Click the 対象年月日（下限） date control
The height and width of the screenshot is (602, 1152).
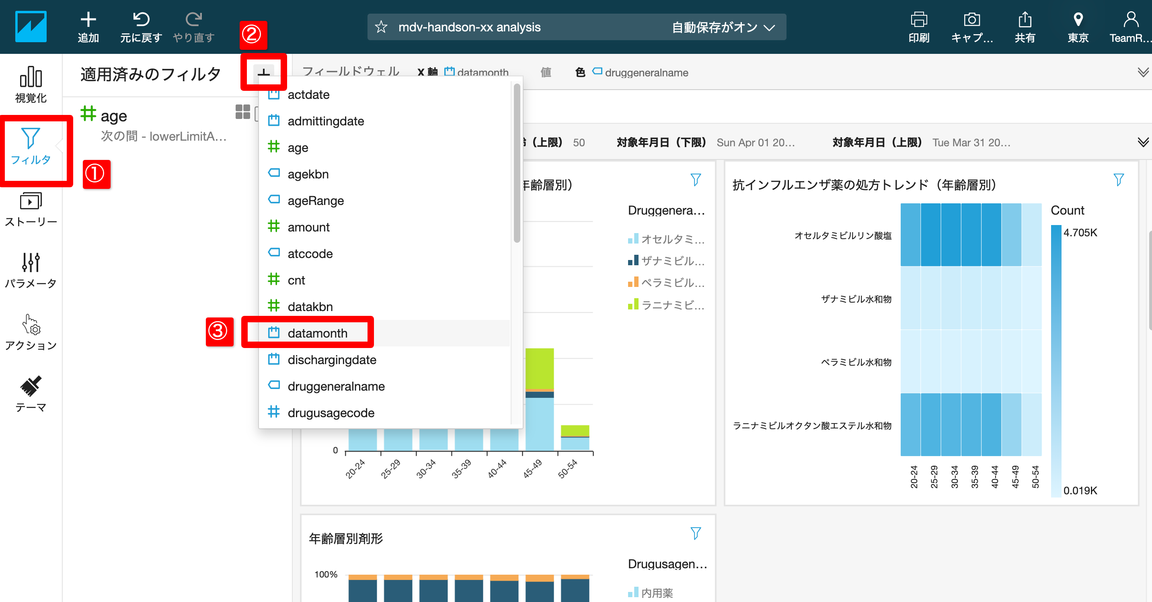point(705,143)
